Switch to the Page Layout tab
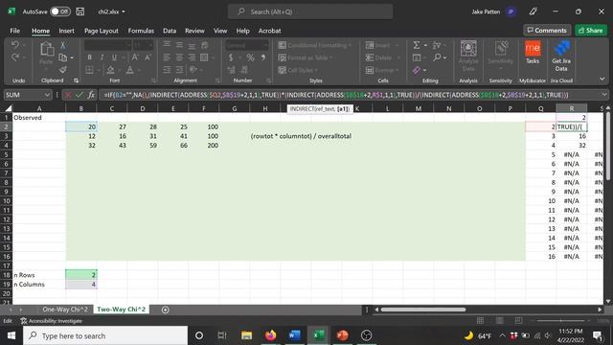The width and height of the screenshot is (613, 345). click(102, 31)
